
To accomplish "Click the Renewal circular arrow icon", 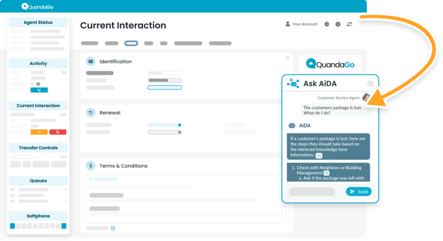I will pos(91,113).
